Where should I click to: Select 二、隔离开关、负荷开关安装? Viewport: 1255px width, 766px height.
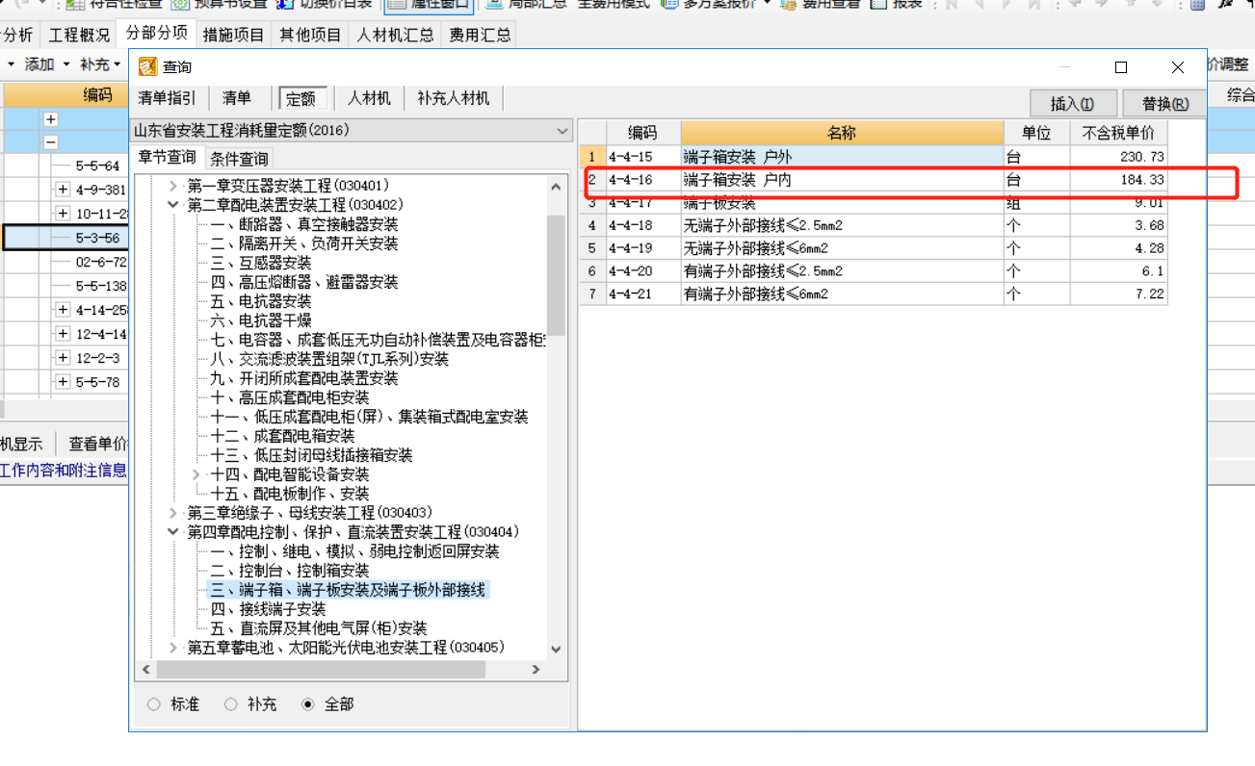(304, 243)
